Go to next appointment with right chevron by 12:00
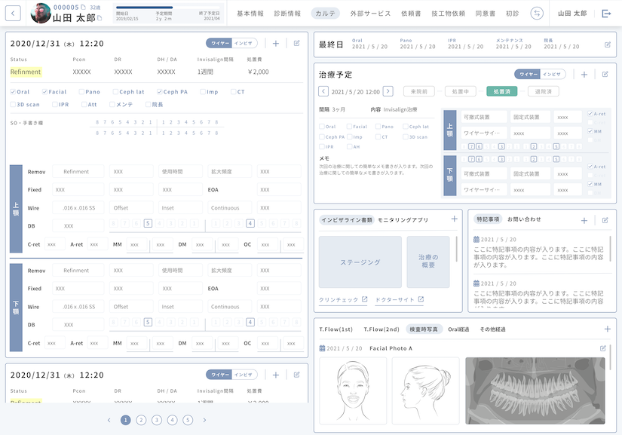The image size is (622, 435). (x=388, y=91)
